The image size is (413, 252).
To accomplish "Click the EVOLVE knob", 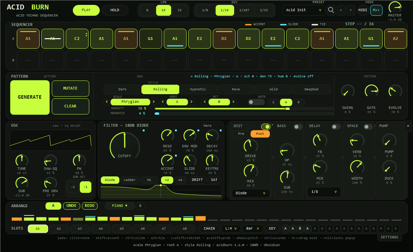I will tap(395, 91).
